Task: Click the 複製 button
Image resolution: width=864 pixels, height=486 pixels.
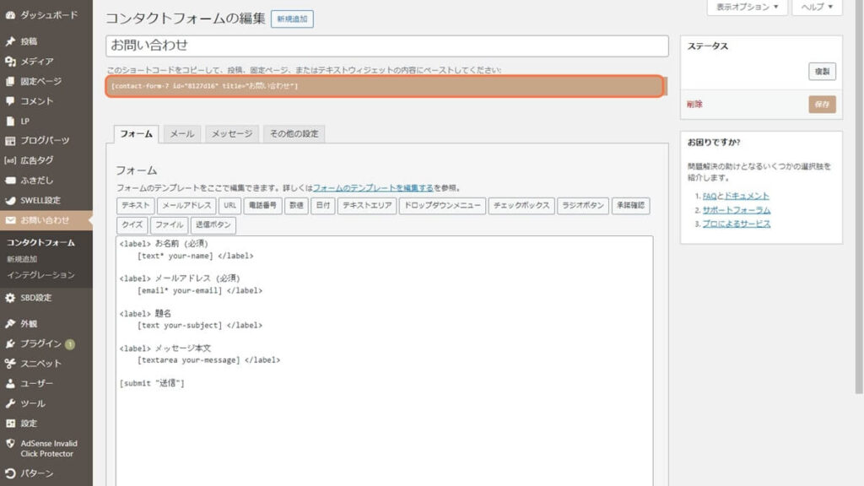Action: tap(822, 72)
